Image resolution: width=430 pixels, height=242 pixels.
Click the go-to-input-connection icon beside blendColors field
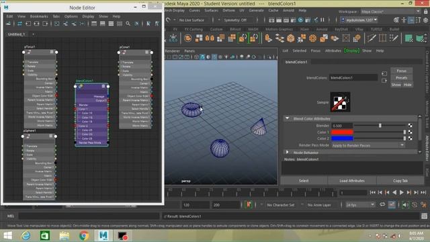pyautogui.click(x=384, y=73)
